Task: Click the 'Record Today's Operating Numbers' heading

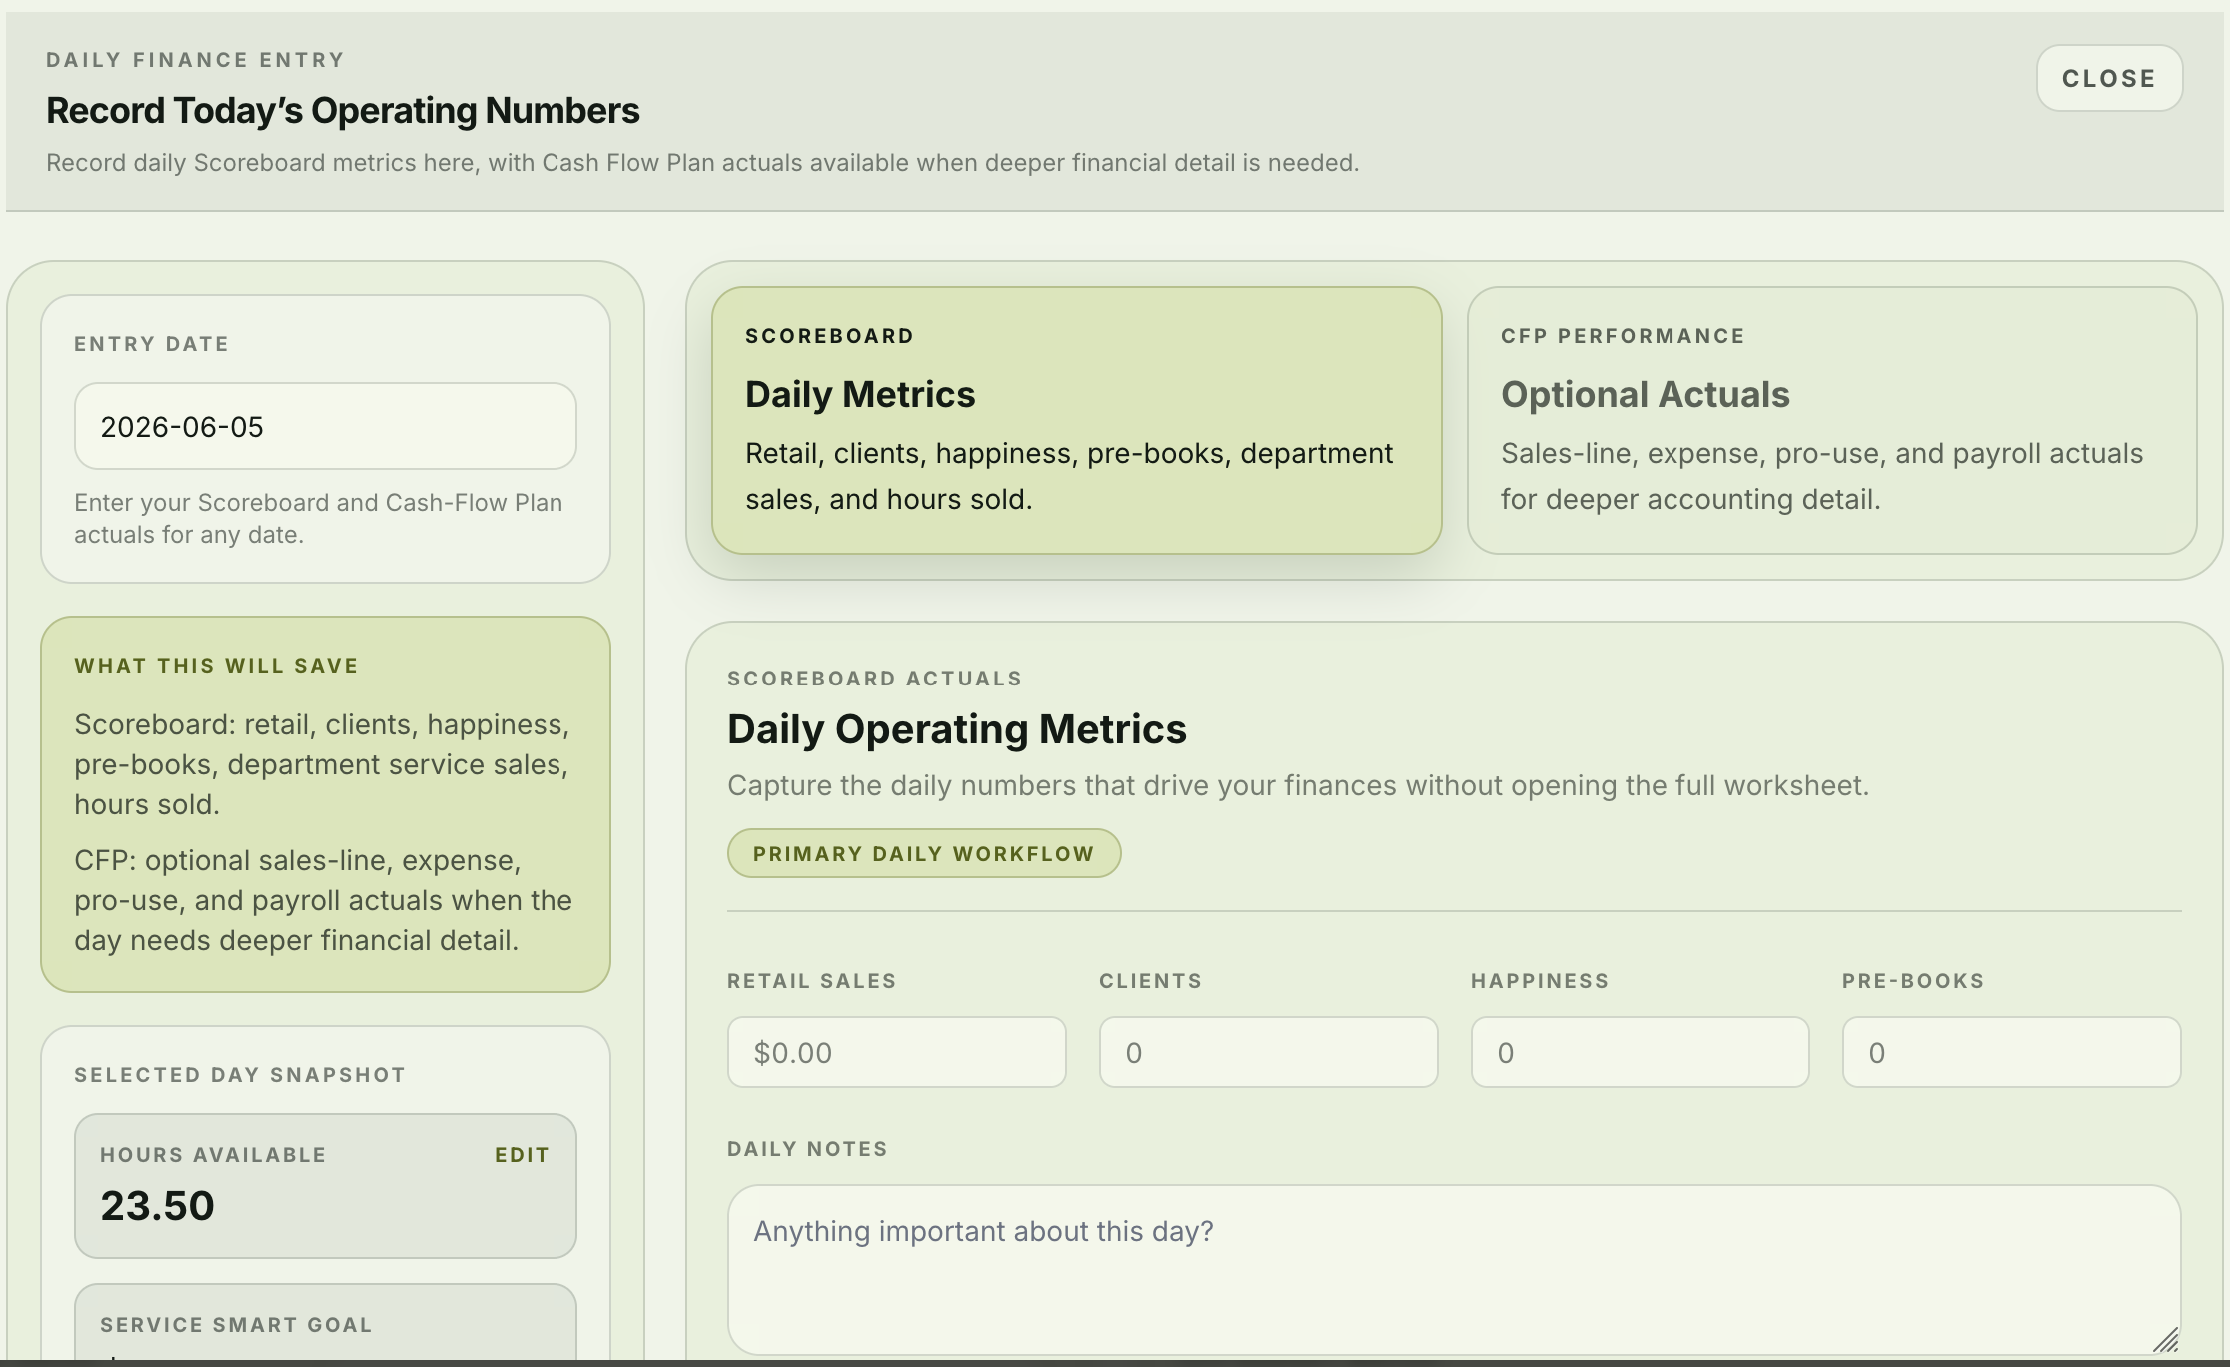Action: [x=343, y=111]
